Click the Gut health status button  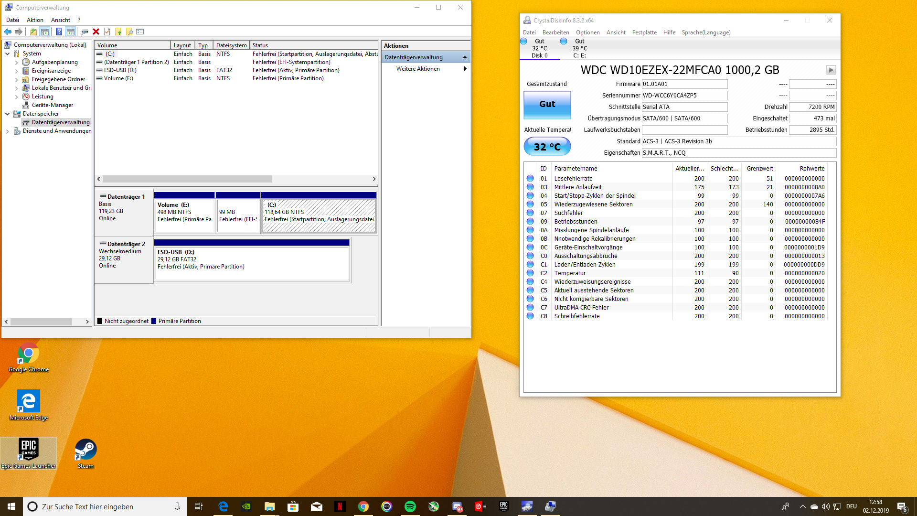[547, 104]
